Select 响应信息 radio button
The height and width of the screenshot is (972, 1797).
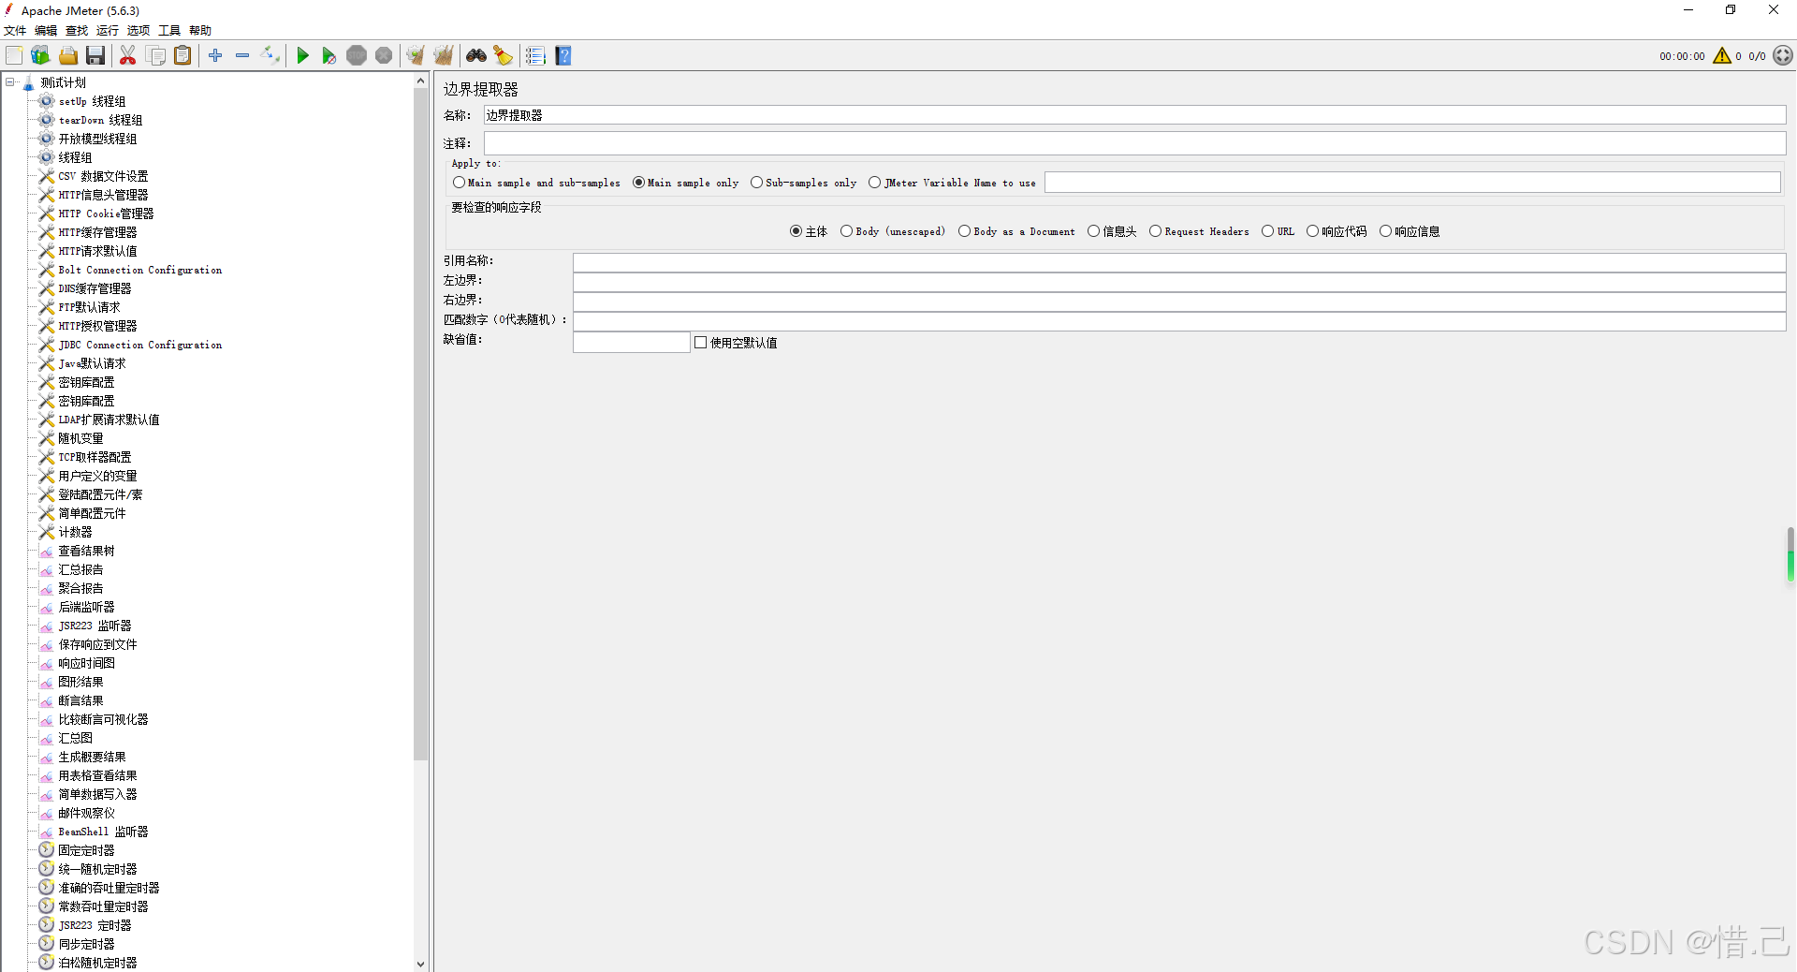click(1410, 231)
